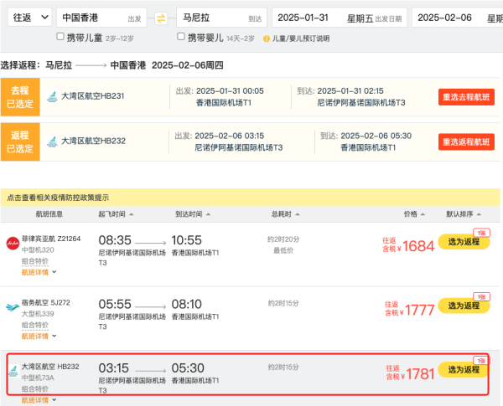Sort flights by 到达时间

coord(193,214)
